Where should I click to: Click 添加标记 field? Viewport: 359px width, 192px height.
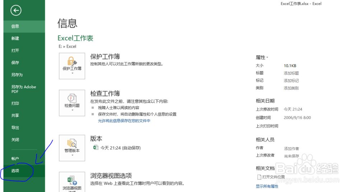pos(291,81)
